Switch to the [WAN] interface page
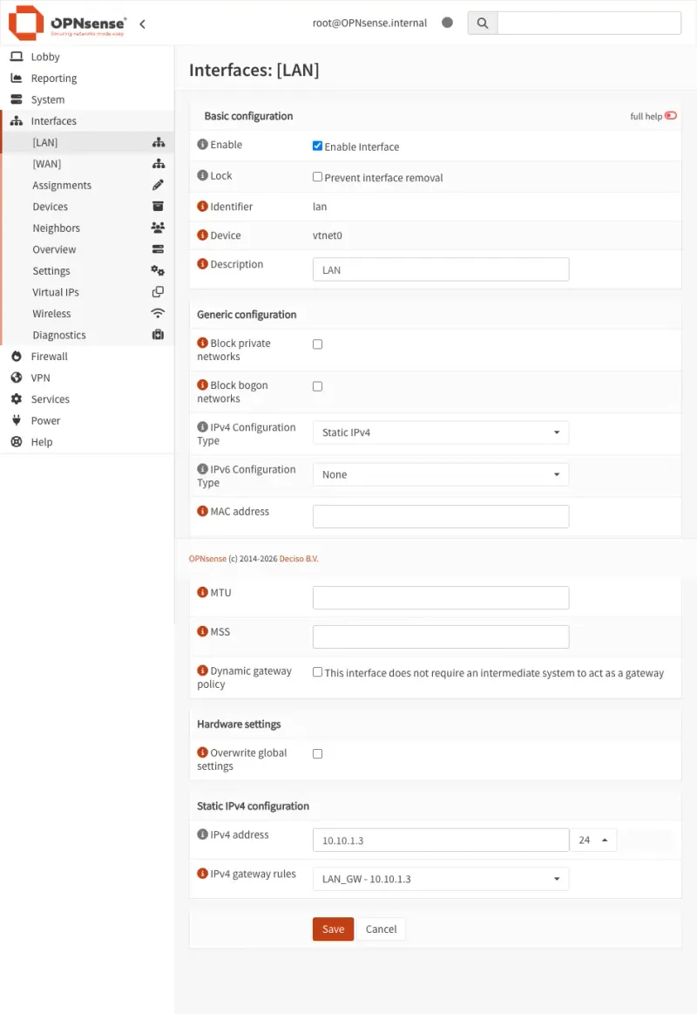Viewport: 697px width, 1014px height. [x=45, y=163]
